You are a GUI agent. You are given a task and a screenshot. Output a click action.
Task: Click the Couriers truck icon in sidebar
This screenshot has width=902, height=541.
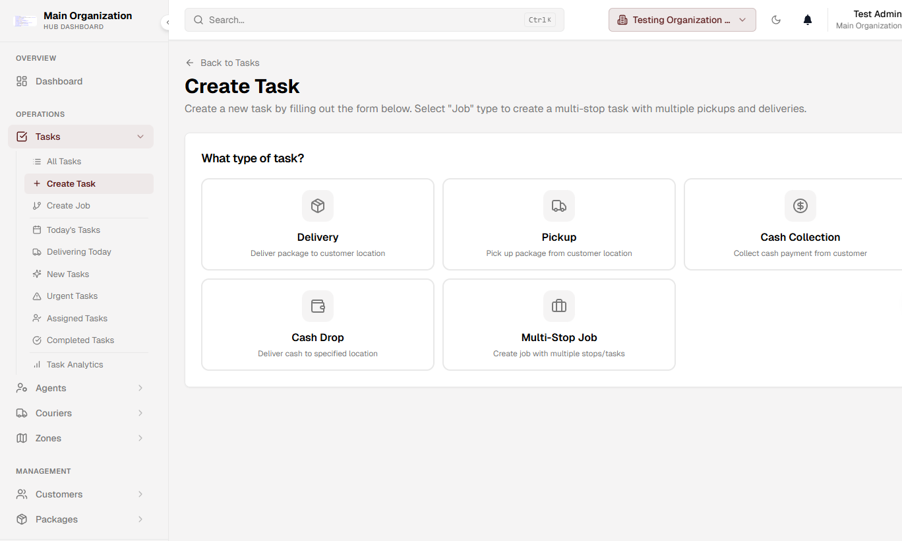pos(22,413)
